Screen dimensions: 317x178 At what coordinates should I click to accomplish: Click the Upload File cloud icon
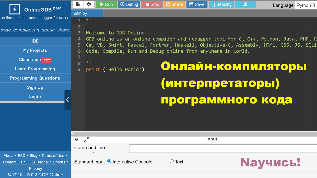click(89, 4)
